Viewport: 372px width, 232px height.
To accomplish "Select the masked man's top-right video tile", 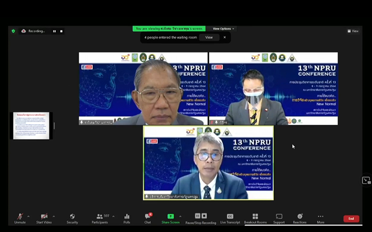I will click(x=273, y=89).
